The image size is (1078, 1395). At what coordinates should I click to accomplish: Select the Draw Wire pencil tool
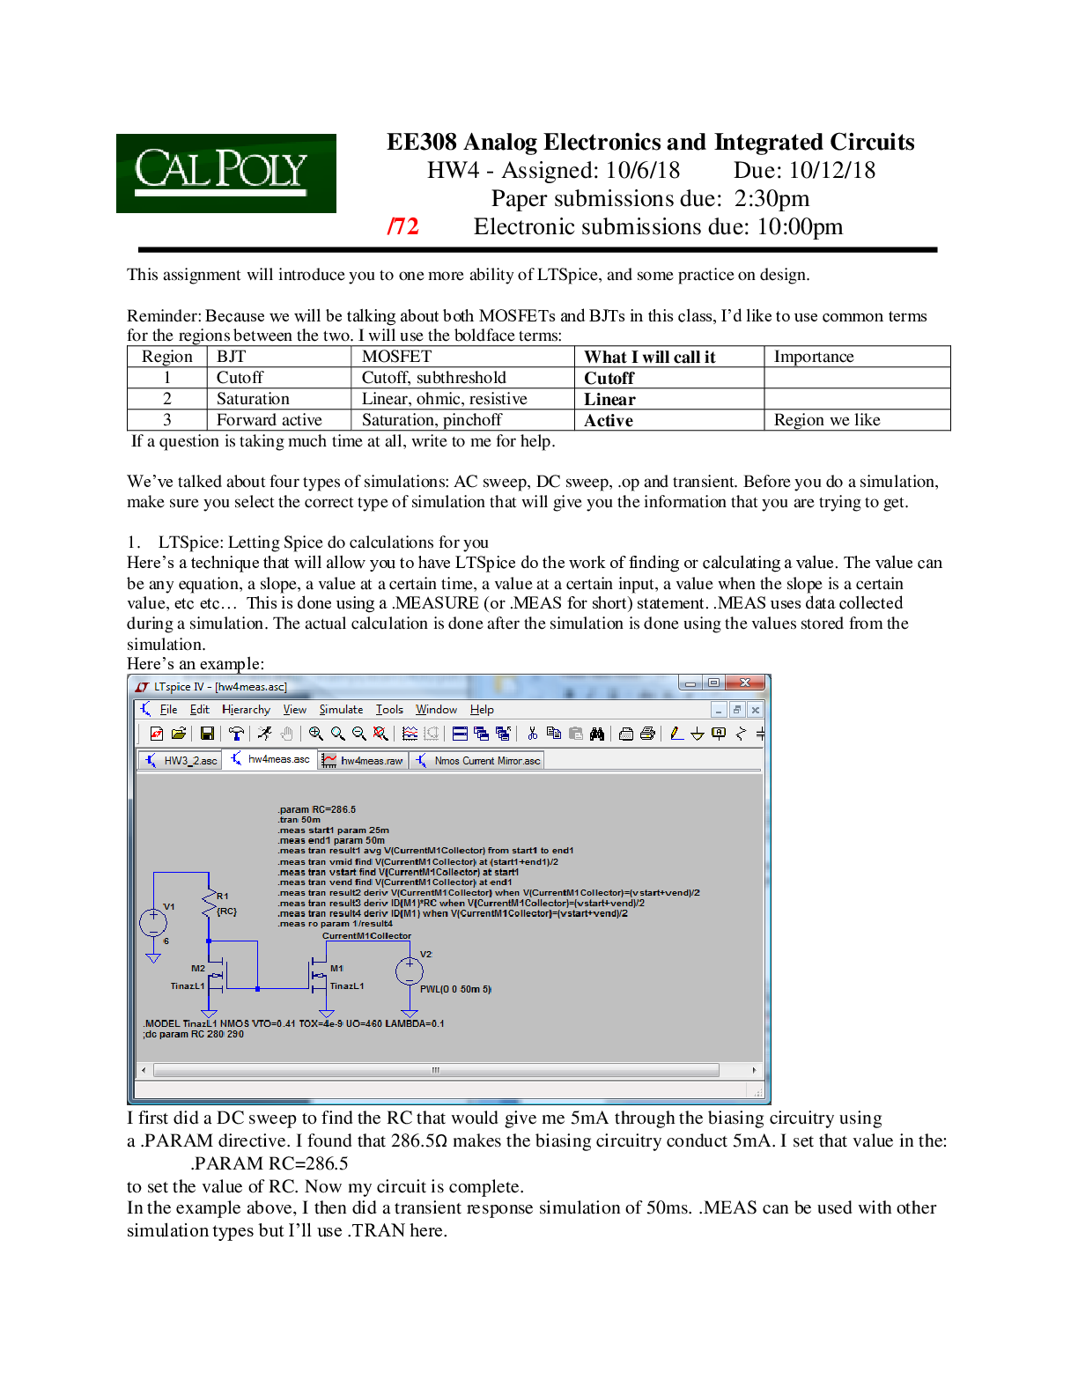pyautogui.click(x=676, y=734)
